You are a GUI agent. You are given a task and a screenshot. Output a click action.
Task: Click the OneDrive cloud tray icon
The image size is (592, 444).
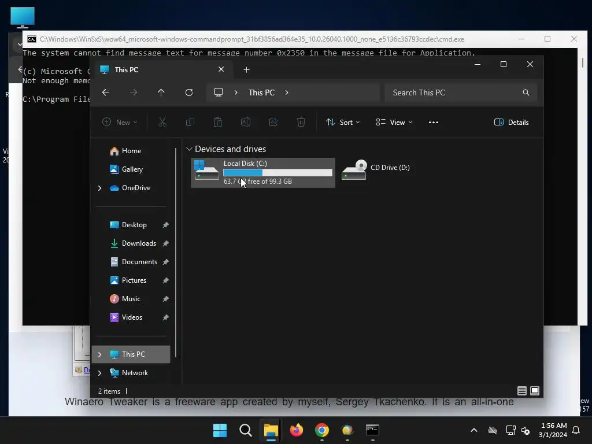pyautogui.click(x=493, y=430)
